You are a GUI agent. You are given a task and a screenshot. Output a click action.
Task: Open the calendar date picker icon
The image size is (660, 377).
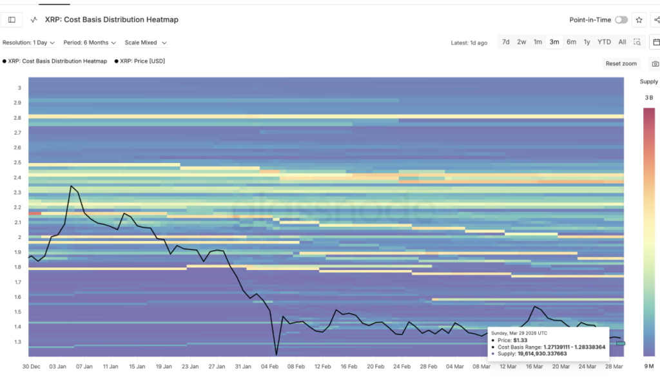[x=655, y=41]
